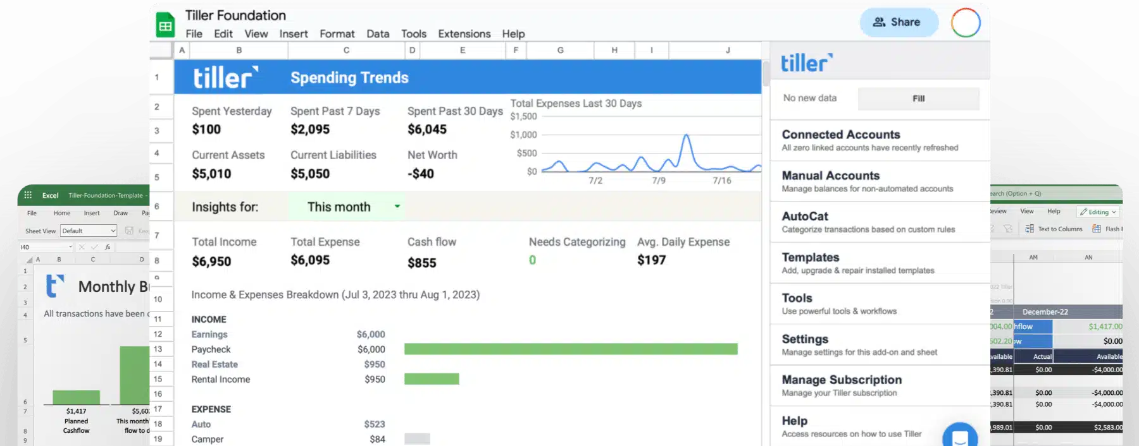
Task: Open the Extensions menu in Google Sheets
Action: 464,33
